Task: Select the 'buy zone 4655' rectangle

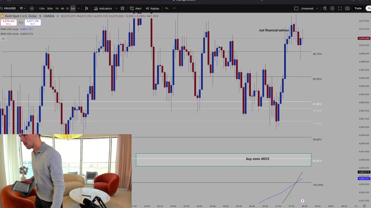Action: (223, 160)
